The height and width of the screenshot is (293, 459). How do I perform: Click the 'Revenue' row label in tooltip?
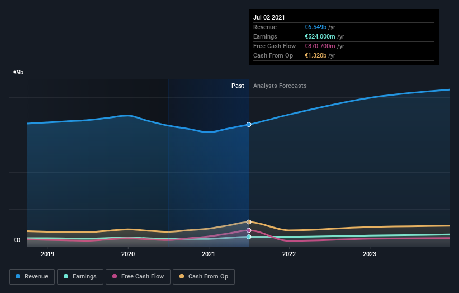tap(265, 27)
